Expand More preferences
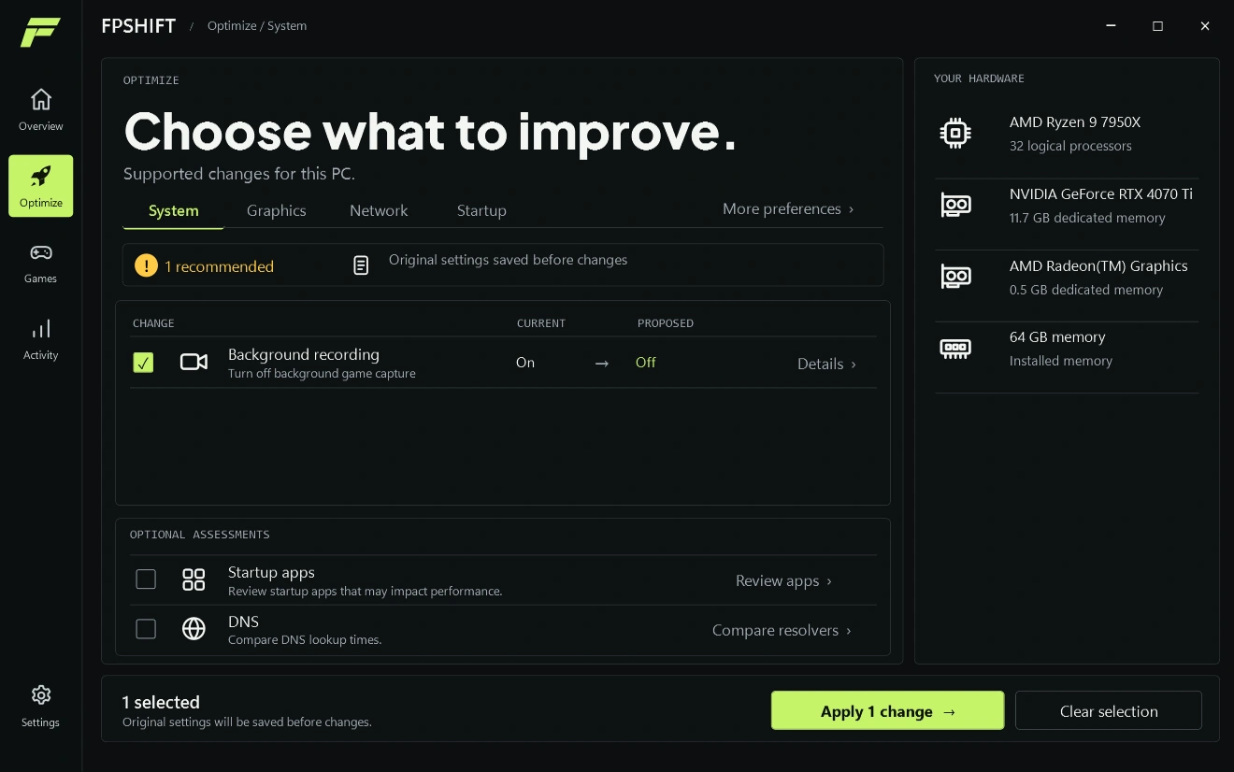Viewport: 1234px width, 772px height. click(x=788, y=209)
